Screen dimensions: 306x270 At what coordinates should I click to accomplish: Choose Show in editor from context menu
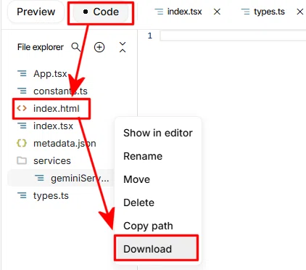pos(158,133)
